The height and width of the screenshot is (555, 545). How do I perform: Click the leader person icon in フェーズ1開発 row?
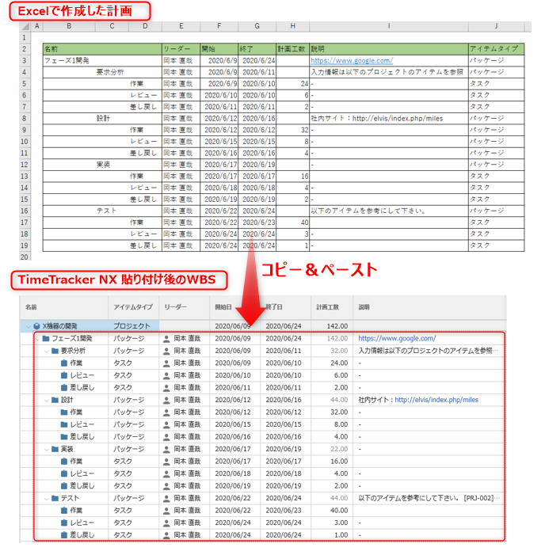coord(166,339)
